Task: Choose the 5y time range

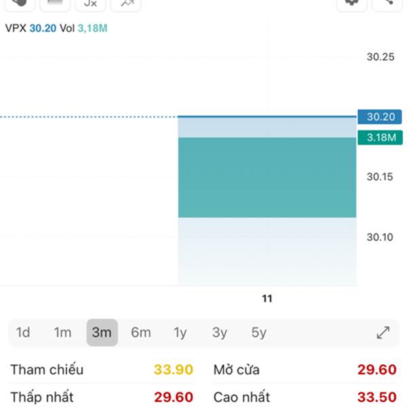Action: (x=258, y=332)
